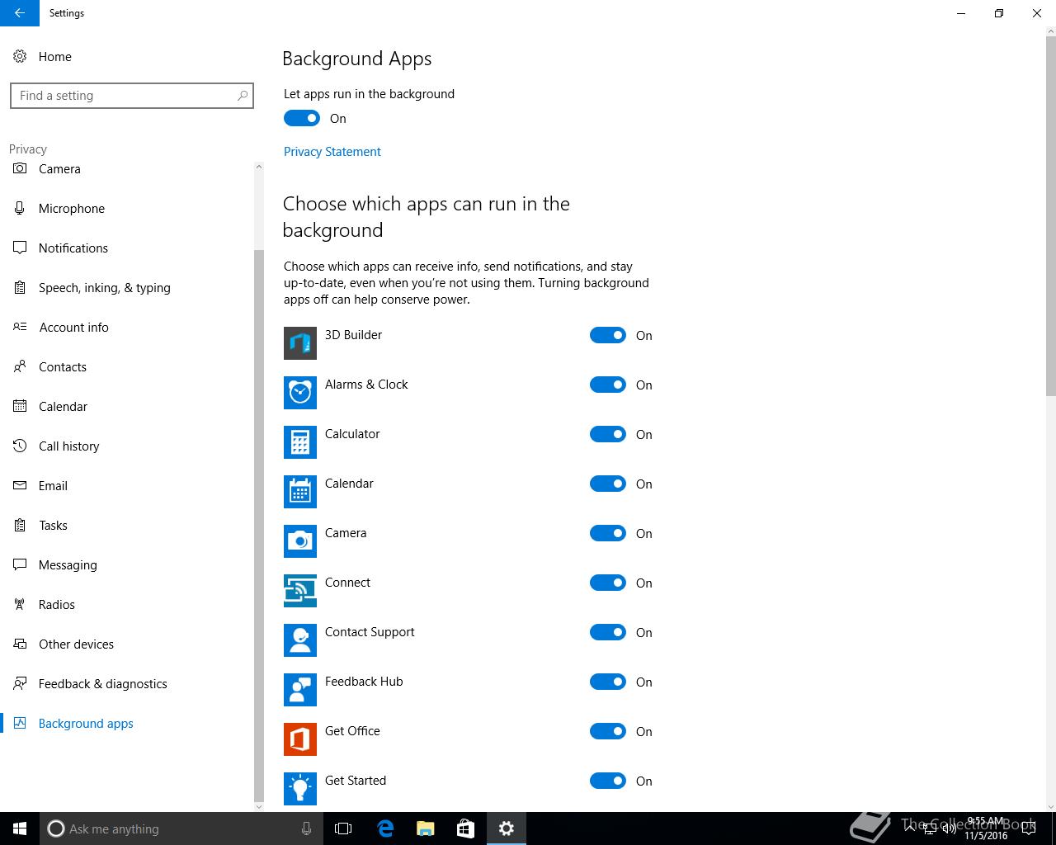This screenshot has width=1056, height=845.
Task: Click the sidebar scroll up arrow
Action: click(259, 167)
